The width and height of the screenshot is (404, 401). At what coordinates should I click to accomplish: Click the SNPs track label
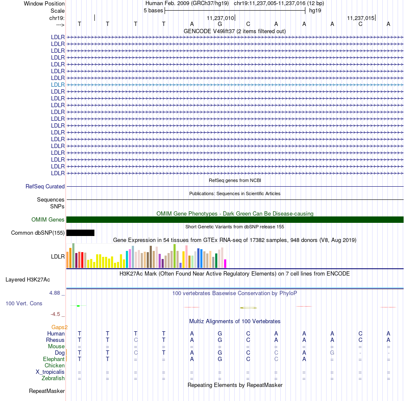tap(57, 206)
